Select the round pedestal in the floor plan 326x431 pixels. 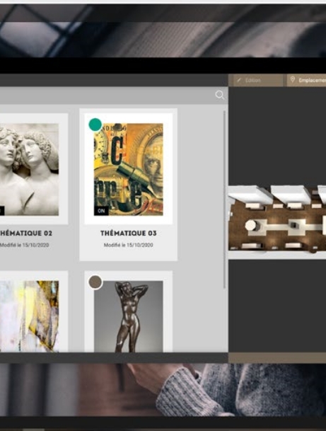pos(251,226)
